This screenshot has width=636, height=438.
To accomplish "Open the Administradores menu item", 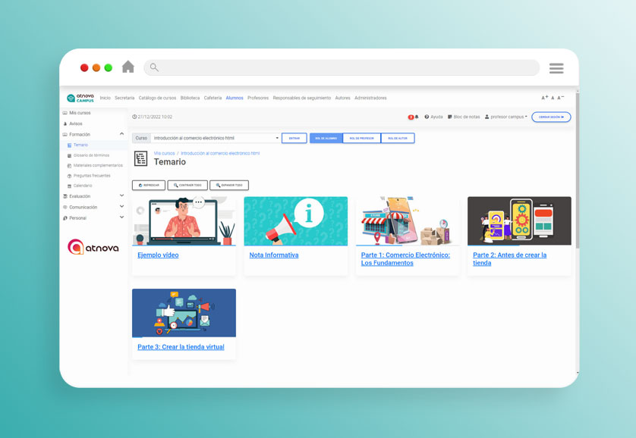I will click(370, 98).
